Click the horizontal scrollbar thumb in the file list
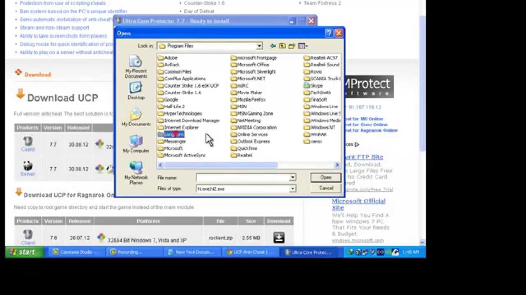 point(221,165)
